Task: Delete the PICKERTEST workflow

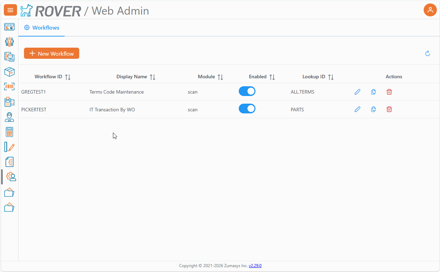Action: coord(389,109)
